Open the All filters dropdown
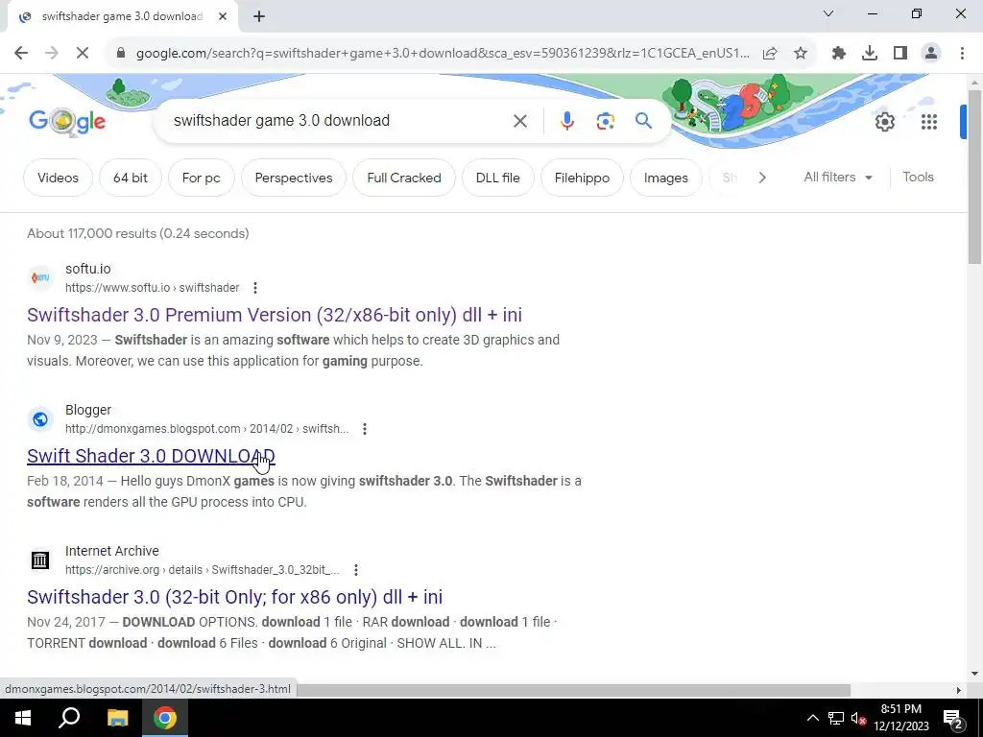This screenshot has height=737, width=983. tap(838, 178)
